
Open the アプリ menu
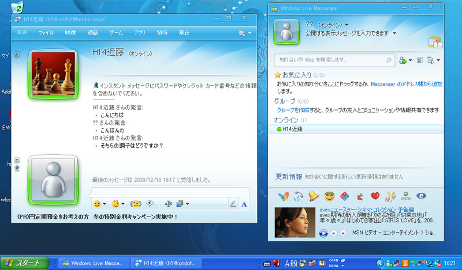pos(140,33)
